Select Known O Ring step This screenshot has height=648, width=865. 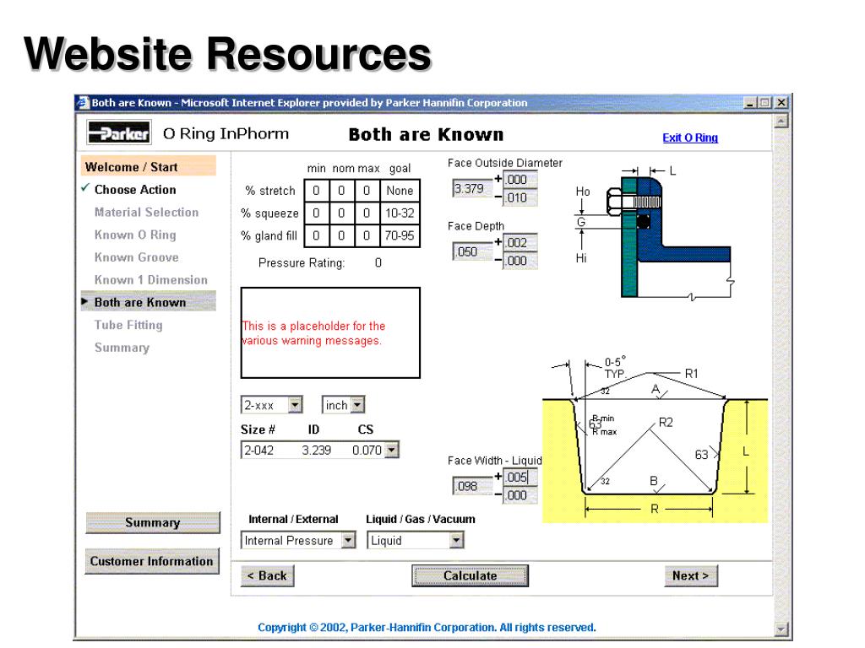(135, 235)
